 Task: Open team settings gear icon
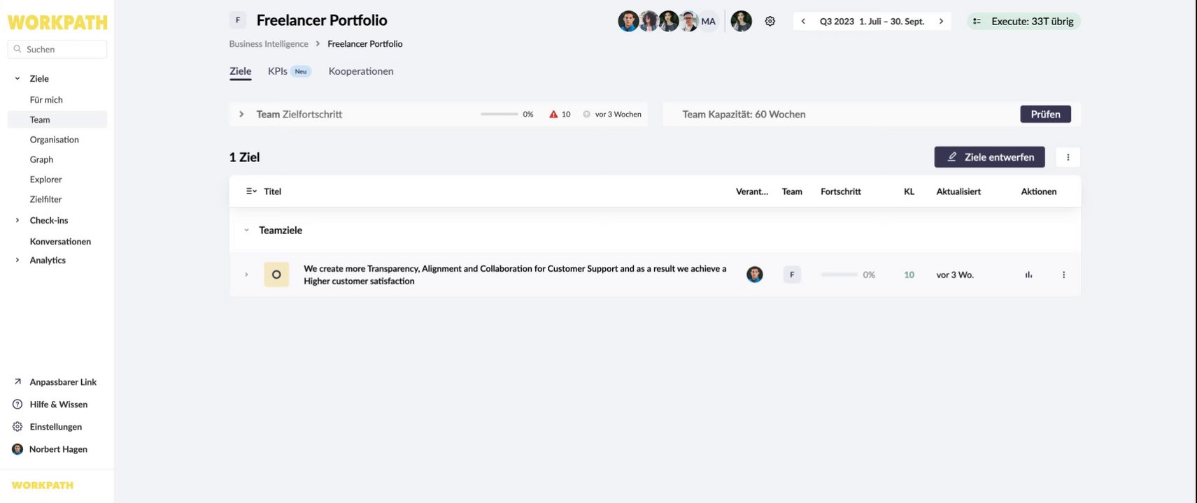(770, 22)
